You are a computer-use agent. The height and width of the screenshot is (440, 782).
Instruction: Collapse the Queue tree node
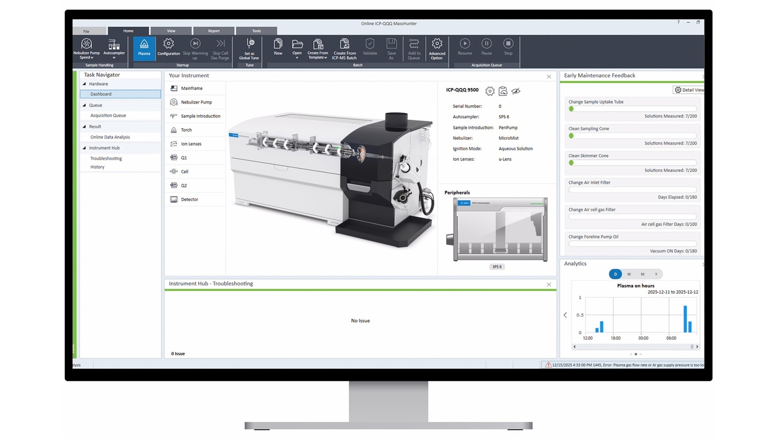84,105
